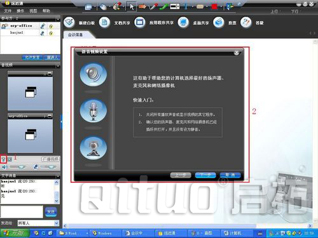The width and height of the screenshot is (318, 238).
Task: Switch to the 会议信息 tab
Action: [76, 35]
